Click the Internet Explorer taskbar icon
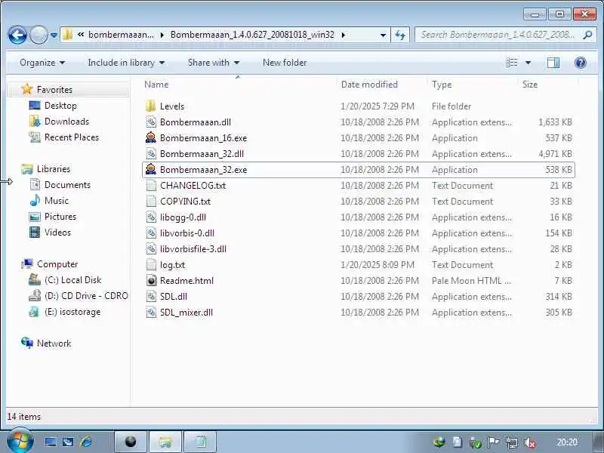Image resolution: width=604 pixels, height=453 pixels. pyautogui.click(x=86, y=442)
